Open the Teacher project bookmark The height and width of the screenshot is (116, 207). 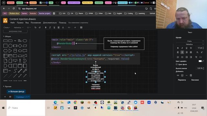pyautogui.click(x=45, y=14)
